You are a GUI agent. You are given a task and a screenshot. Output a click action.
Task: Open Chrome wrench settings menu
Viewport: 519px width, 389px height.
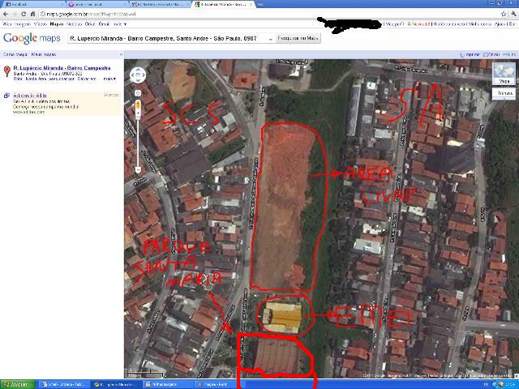513,14
